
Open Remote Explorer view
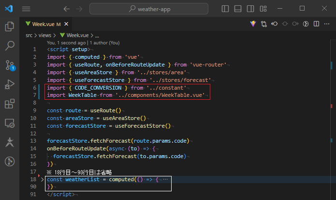pos(10,123)
